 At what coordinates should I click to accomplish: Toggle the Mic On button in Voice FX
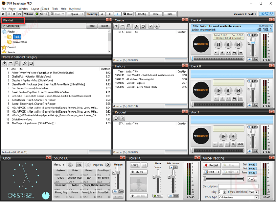[139, 172]
